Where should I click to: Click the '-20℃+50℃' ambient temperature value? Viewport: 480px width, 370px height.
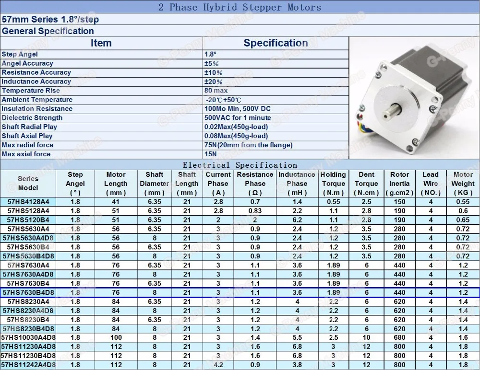pyautogui.click(x=224, y=100)
